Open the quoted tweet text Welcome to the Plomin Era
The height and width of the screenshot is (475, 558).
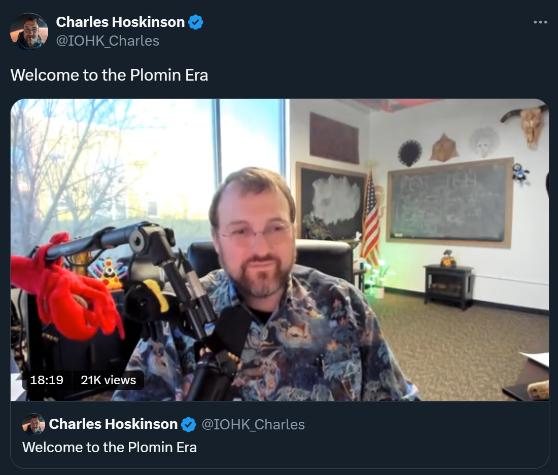(110, 447)
